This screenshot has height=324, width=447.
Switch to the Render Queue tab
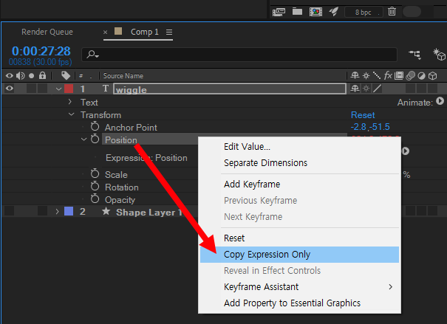click(x=47, y=32)
